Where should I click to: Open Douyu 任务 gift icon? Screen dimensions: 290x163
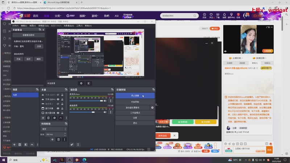pos(238,16)
